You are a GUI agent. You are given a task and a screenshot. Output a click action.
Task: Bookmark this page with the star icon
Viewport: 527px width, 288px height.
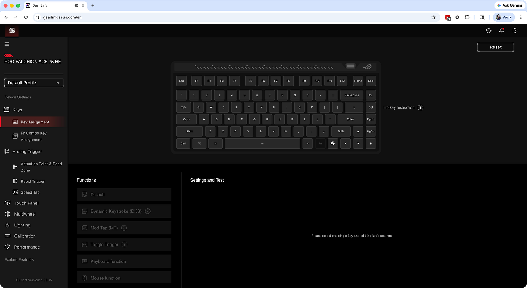pos(434,17)
